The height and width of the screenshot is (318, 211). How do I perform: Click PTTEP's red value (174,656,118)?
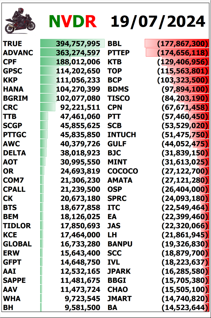183,53
